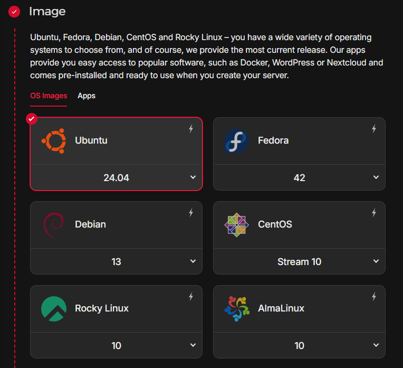Select the OS Images tab
The image size is (403, 368).
tap(49, 96)
